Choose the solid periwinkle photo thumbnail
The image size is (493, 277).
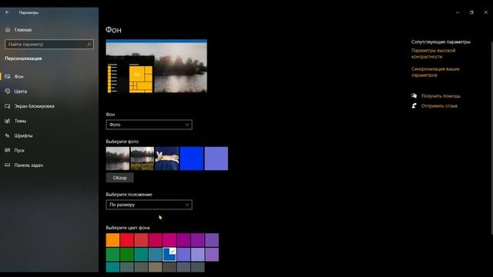coord(216,159)
